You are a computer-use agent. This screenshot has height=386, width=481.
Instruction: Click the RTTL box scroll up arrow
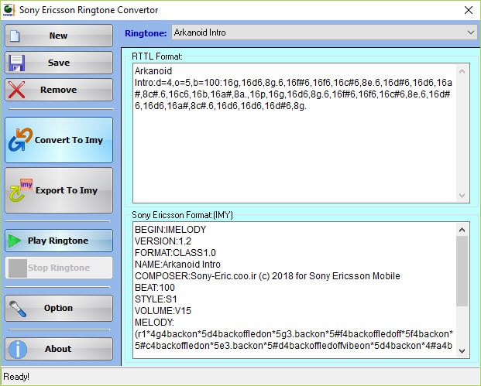pos(462,71)
